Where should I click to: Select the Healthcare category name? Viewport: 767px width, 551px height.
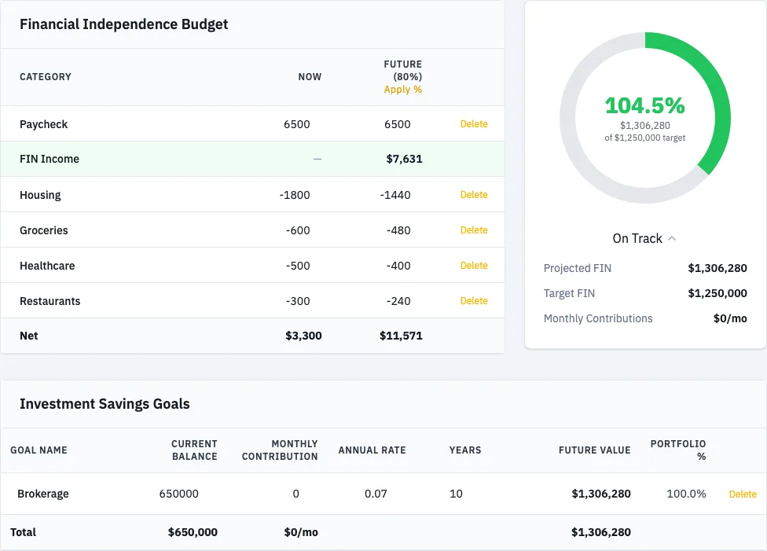47,266
